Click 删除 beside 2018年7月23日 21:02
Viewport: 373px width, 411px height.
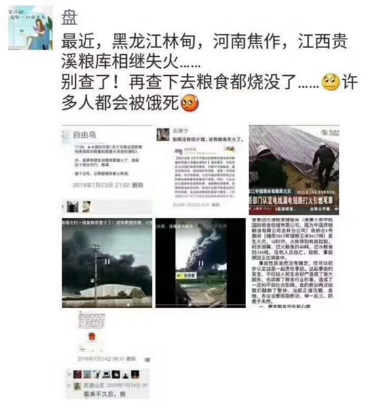point(137,185)
